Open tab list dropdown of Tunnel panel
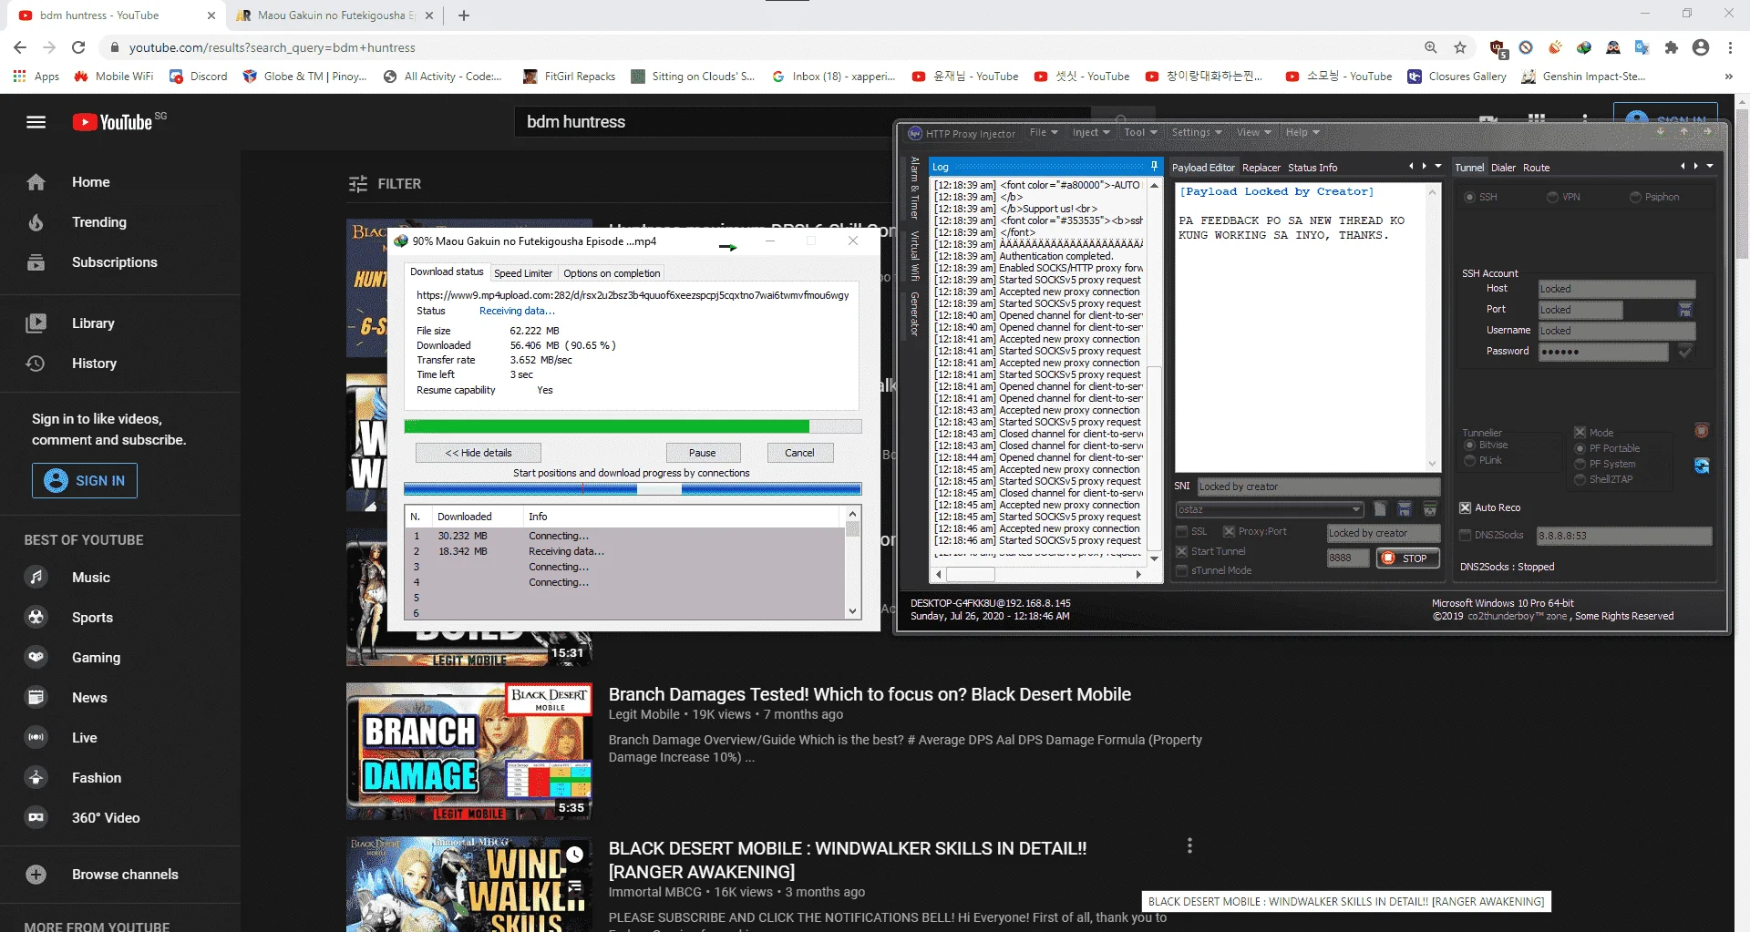1750x932 pixels. coord(1710,167)
